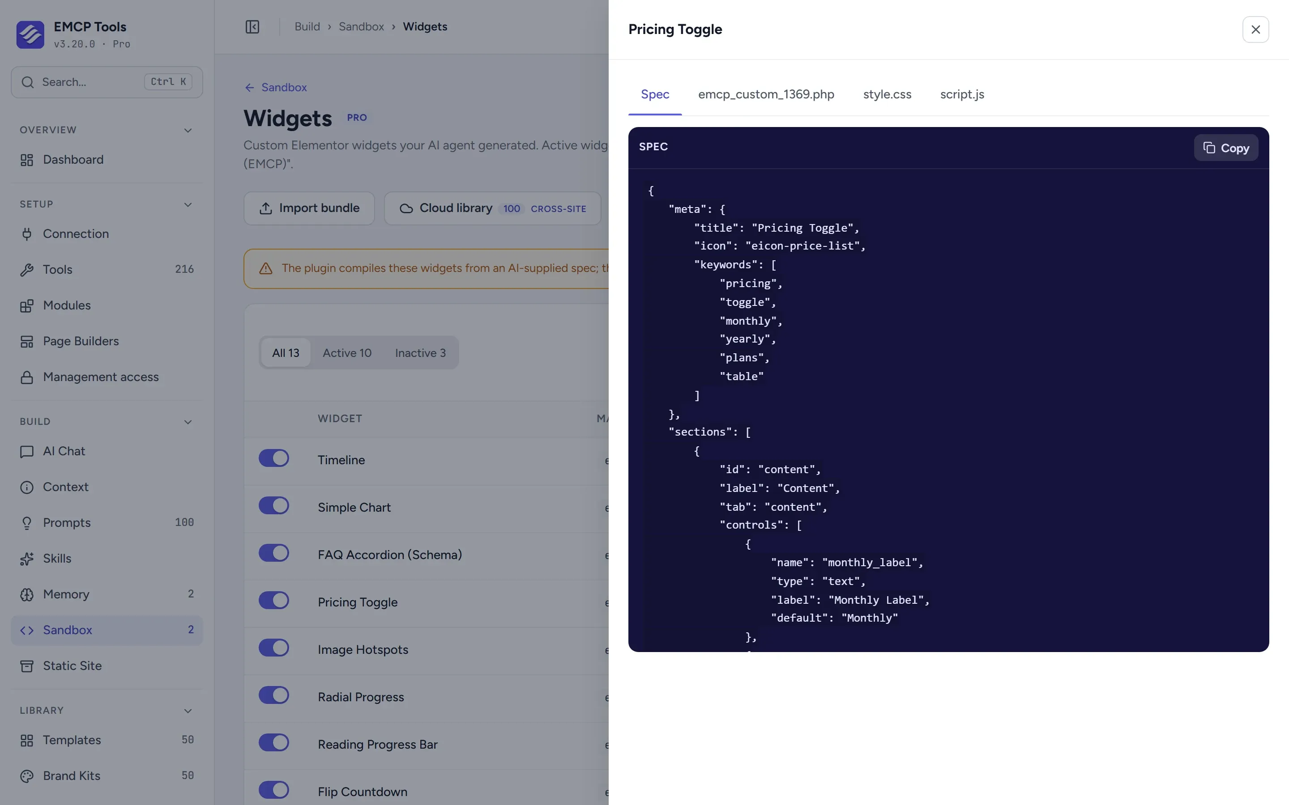Toggle the sidebar collapse panel icon
Viewport: 1289px width, 805px height.
pos(252,27)
